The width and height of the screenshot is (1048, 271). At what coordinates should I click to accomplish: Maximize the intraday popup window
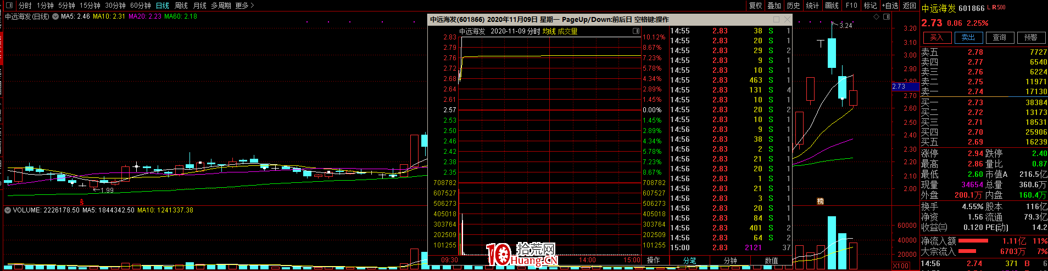777,19
